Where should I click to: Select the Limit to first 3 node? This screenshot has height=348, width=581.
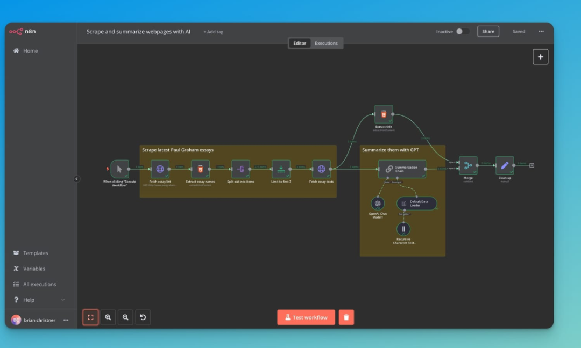(x=281, y=169)
